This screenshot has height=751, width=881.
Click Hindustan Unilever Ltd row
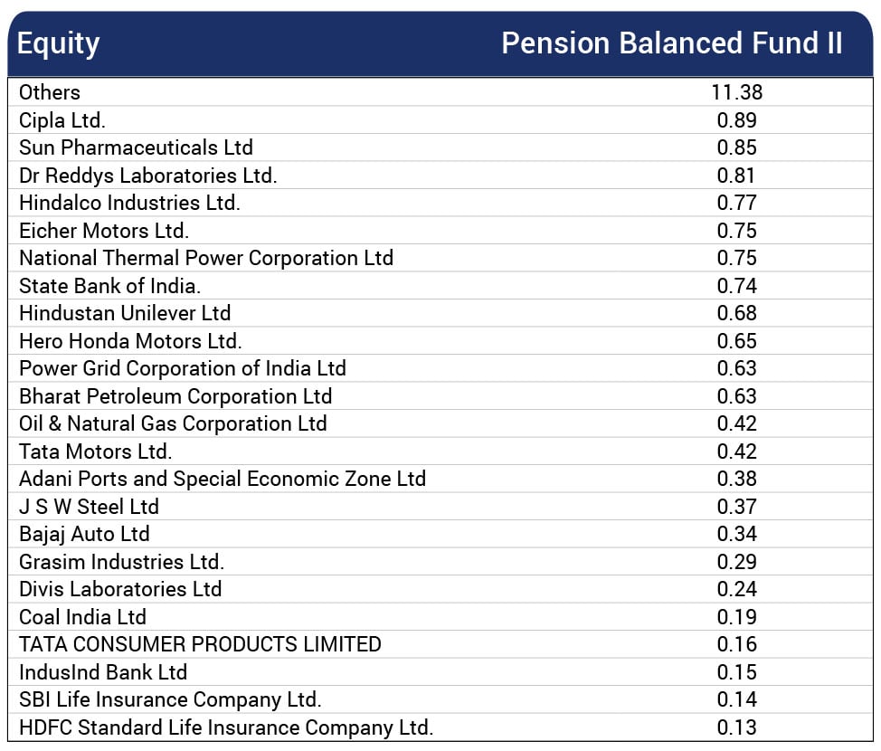(x=125, y=313)
